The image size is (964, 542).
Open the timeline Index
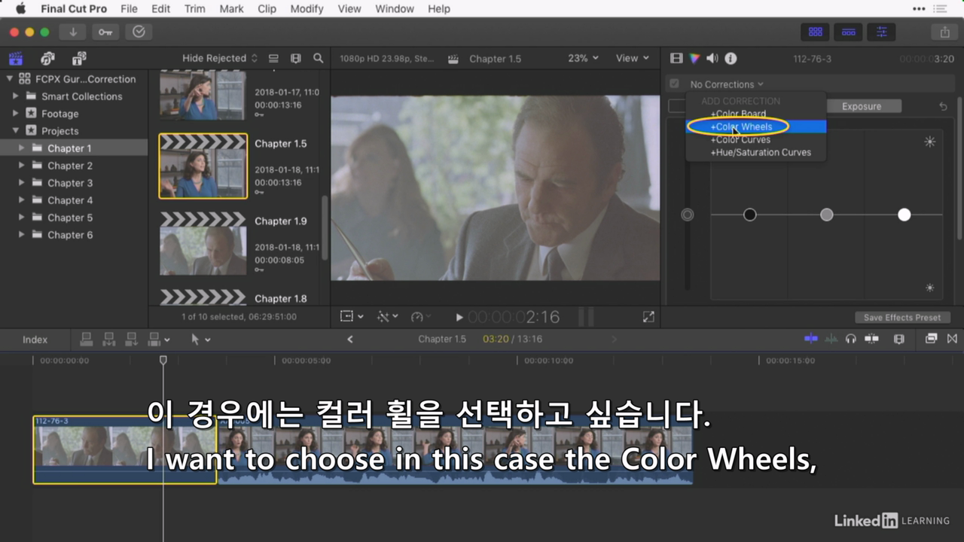pyautogui.click(x=35, y=340)
